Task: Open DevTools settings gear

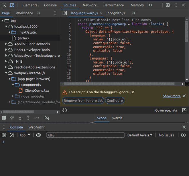Action: pyautogui.click(x=168, y=5)
